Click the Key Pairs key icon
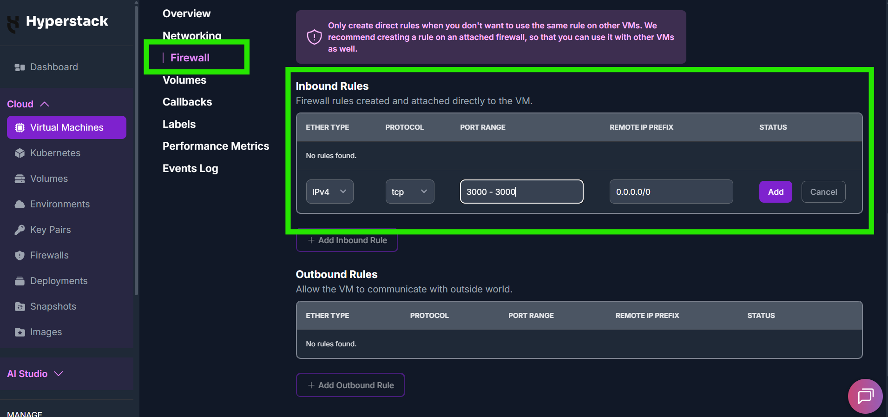Viewport: 888px width, 417px height. click(x=20, y=230)
